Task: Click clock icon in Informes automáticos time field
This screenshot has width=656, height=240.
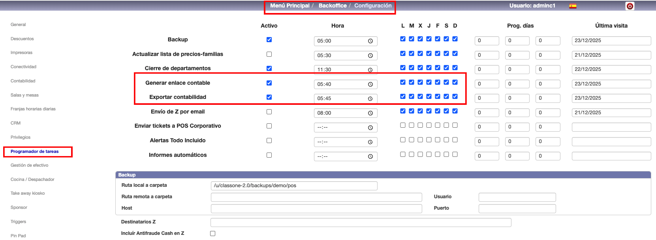Action: [370, 156]
